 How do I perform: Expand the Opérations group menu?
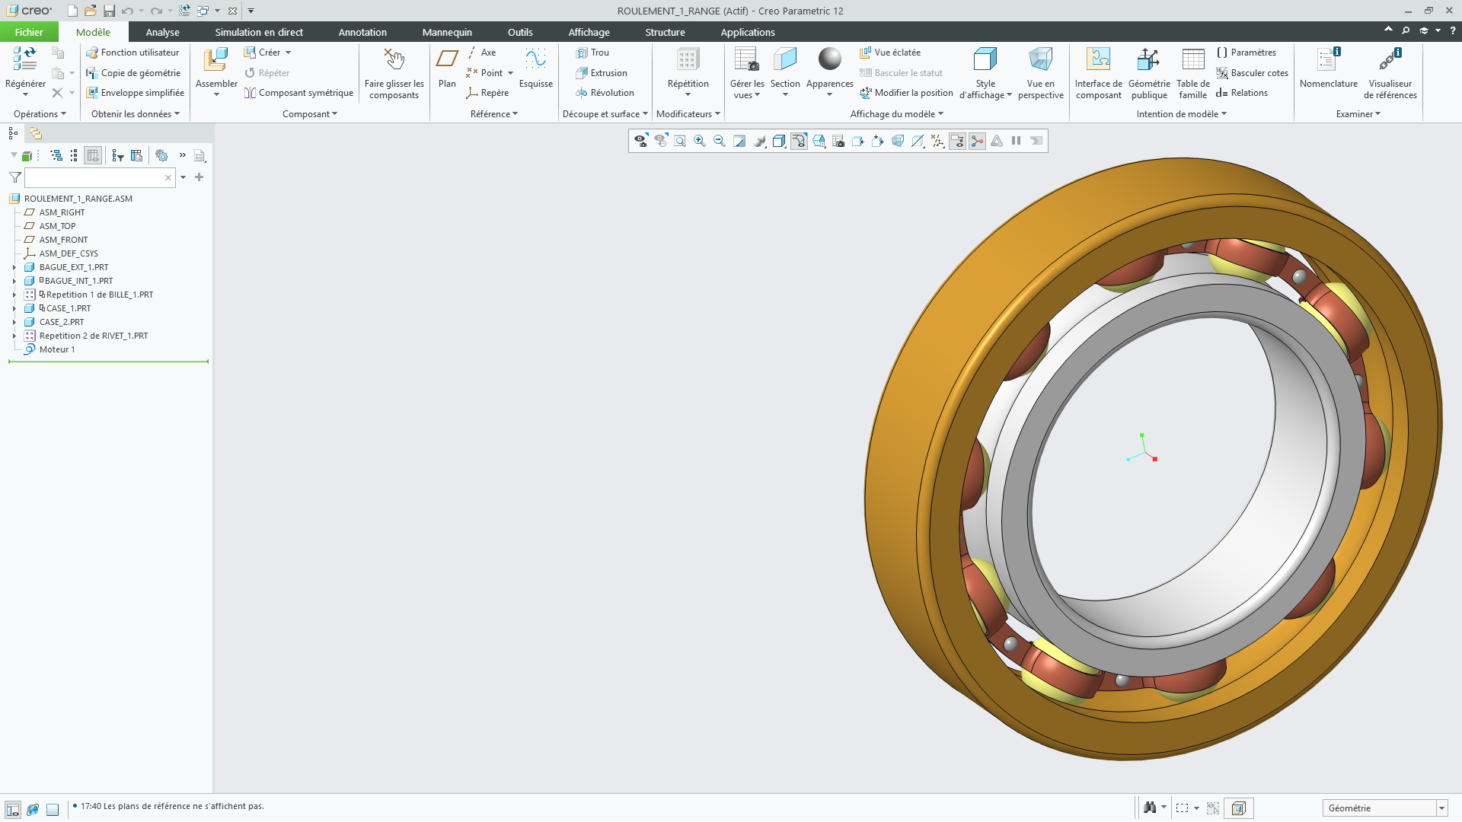40,114
